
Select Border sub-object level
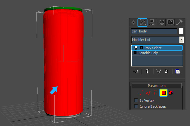[x=155, y=93]
